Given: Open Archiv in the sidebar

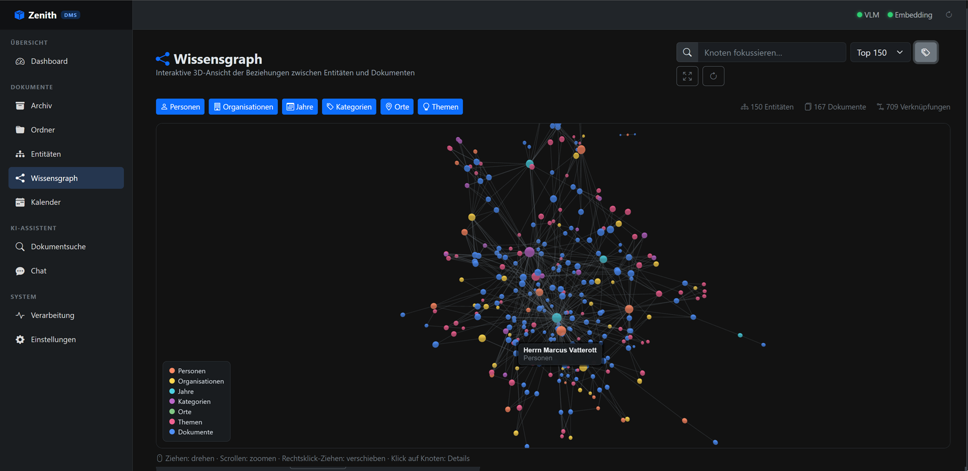Looking at the screenshot, I should pyautogui.click(x=66, y=106).
